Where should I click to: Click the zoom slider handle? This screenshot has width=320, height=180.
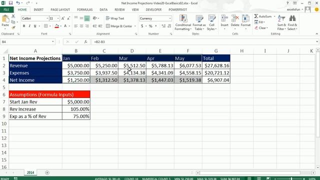coord(291,178)
